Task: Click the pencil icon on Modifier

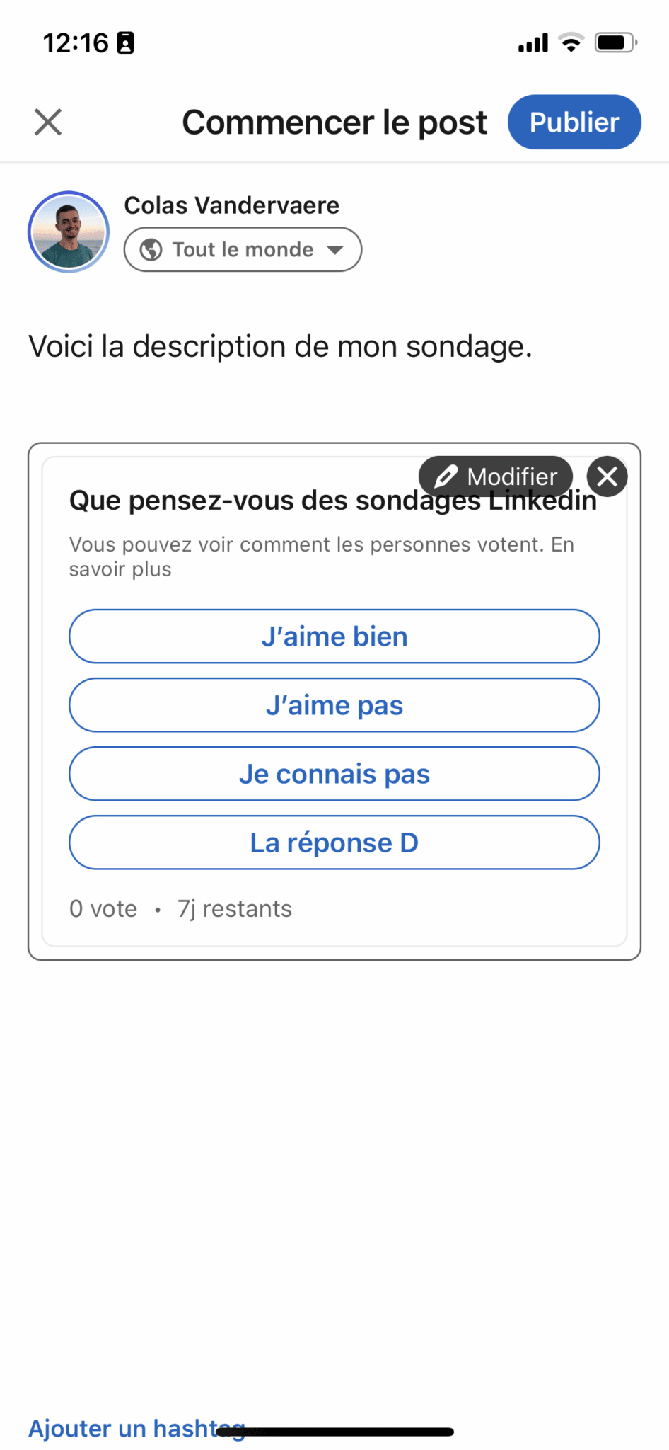Action: coord(446,476)
